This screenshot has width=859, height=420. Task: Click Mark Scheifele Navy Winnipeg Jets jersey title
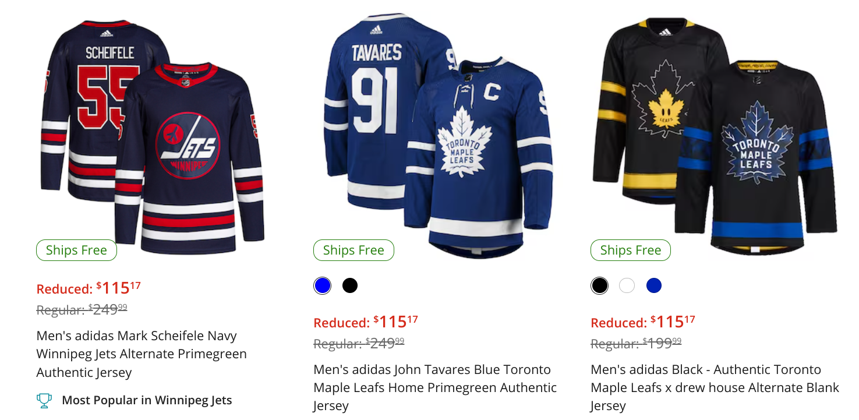[142, 354]
